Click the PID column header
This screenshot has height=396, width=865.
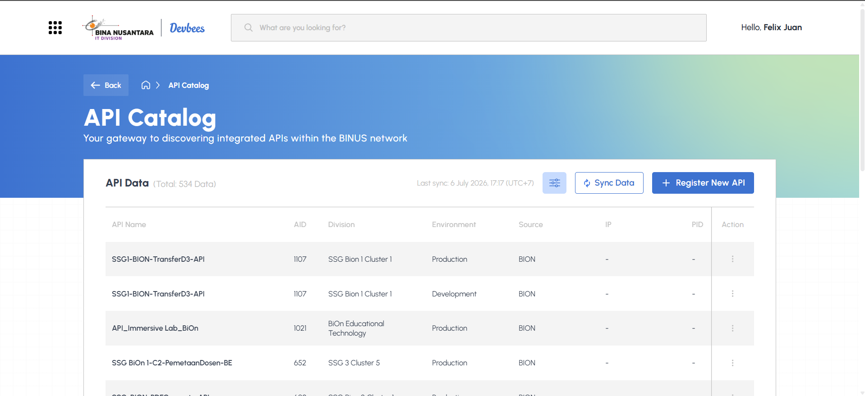click(x=697, y=224)
